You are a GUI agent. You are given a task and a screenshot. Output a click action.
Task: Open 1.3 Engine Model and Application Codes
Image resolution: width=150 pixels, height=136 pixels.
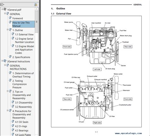point(24,49)
